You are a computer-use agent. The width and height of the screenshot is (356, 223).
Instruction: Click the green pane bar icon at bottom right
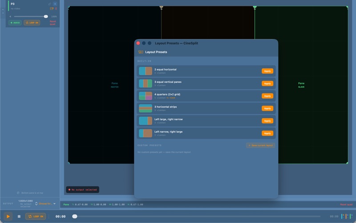[351, 216]
